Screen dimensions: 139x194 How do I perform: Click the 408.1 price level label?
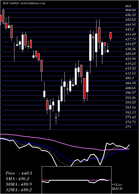coord(130,78)
